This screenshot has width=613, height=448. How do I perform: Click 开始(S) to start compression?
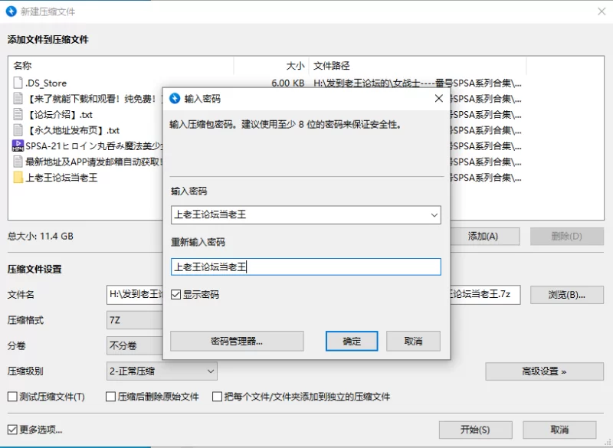pos(475,430)
